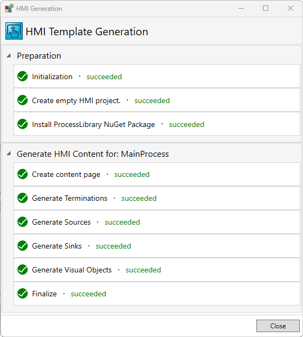Click 'succeeded' status next to Create empty HMI project
This screenshot has height=337, width=303.
(x=152, y=100)
